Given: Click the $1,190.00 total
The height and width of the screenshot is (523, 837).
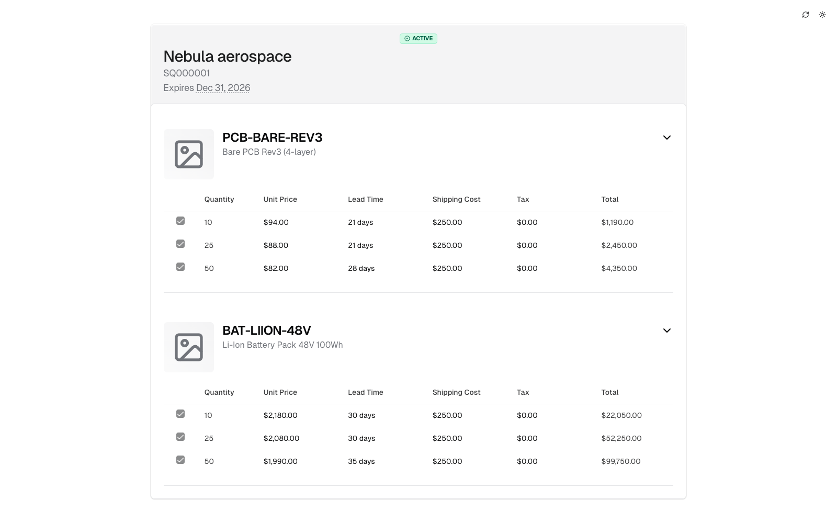Looking at the screenshot, I should click(617, 222).
